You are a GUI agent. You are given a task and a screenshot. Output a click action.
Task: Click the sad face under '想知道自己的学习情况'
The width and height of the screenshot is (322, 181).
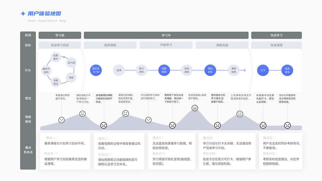pos(218,125)
